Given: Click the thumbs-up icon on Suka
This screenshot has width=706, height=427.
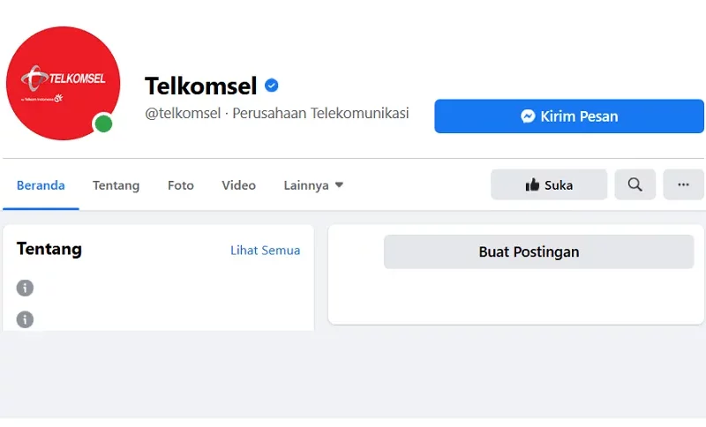Looking at the screenshot, I should (532, 185).
